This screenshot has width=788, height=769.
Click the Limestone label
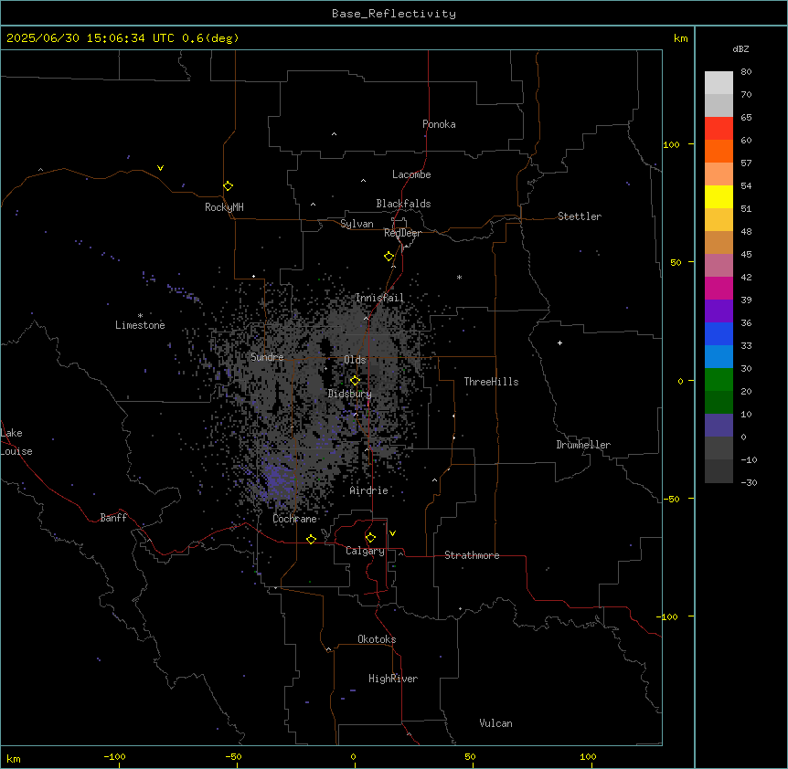[140, 325]
